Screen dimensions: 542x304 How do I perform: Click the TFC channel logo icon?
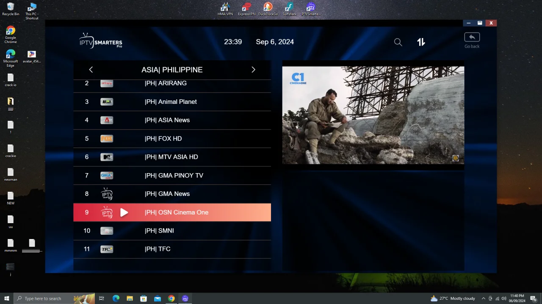tap(107, 249)
